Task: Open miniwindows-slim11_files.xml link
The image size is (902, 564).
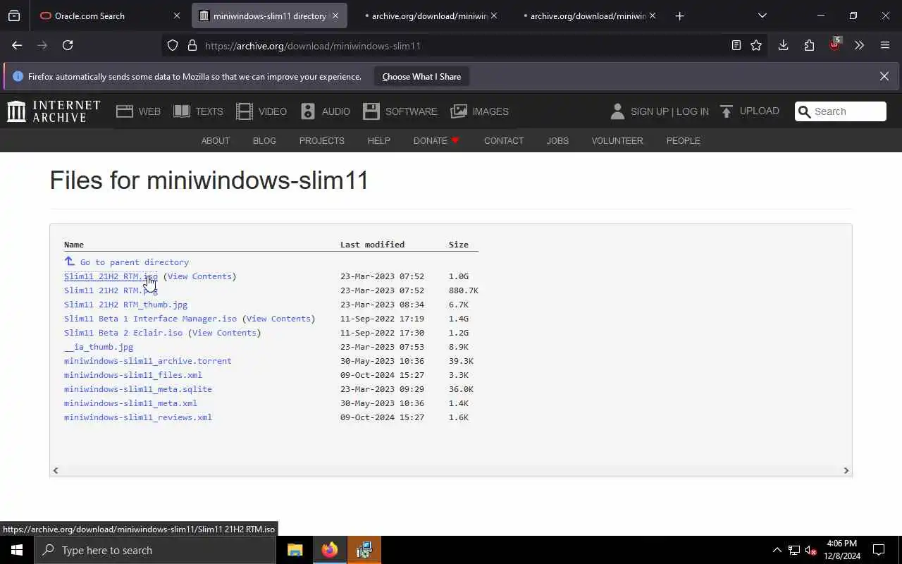Action: coord(132,375)
